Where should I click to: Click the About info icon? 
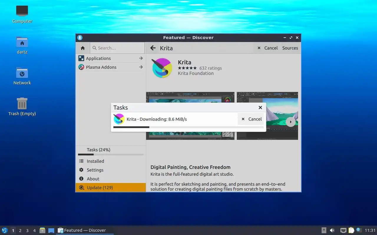coord(81,179)
